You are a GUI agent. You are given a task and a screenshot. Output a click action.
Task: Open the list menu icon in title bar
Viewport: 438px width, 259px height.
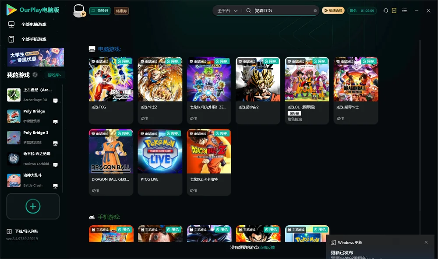pyautogui.click(x=404, y=10)
